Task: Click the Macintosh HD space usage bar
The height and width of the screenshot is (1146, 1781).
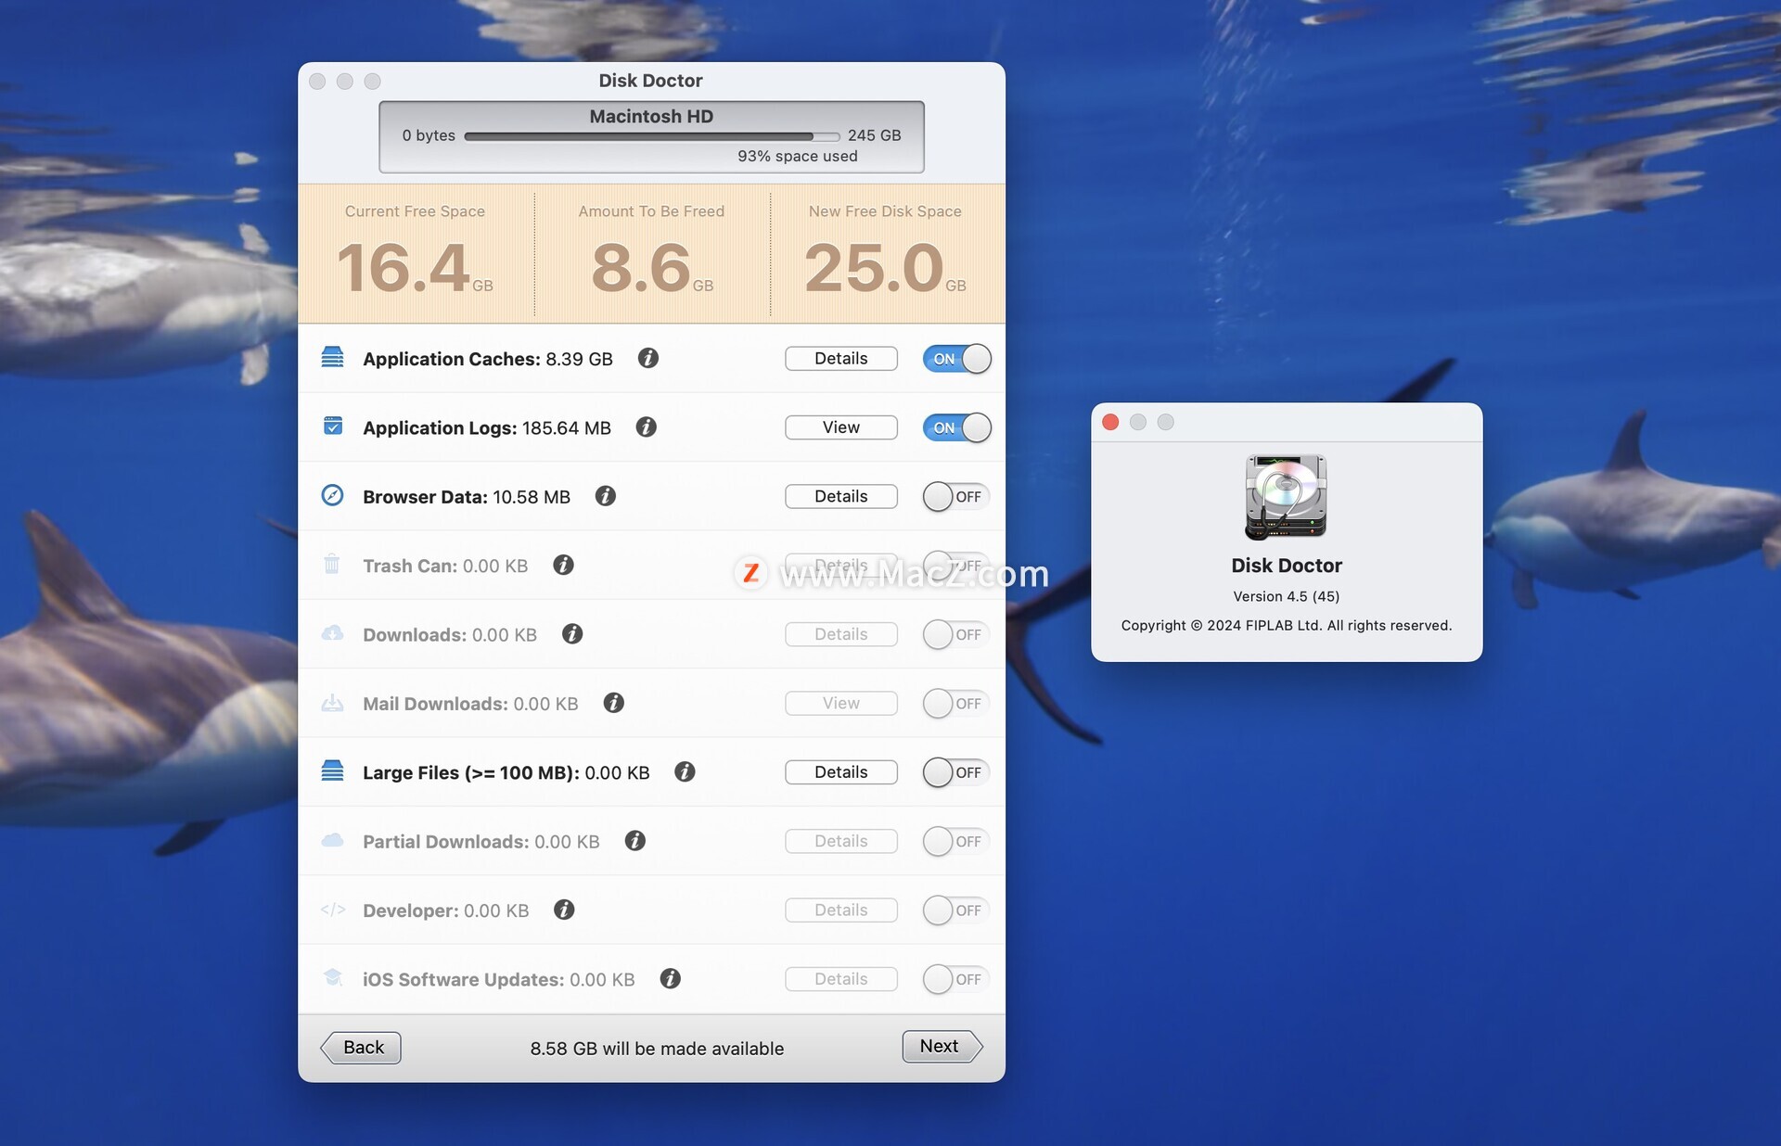Action: [651, 136]
